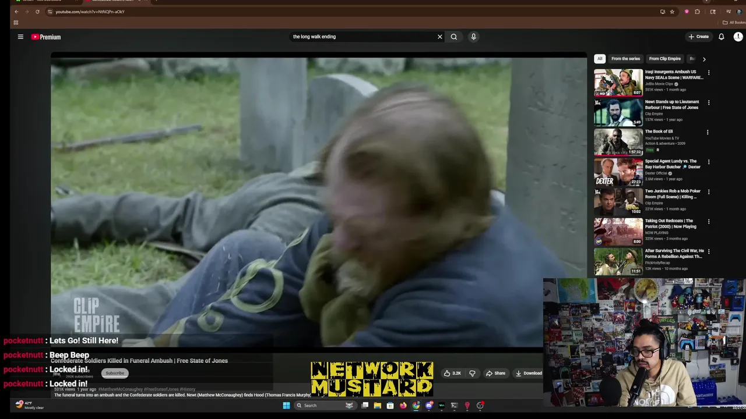Open 'Taking Out Redcoats | The Patriot' thumbnail
Screen dimensions: 746x419
[x=618, y=232]
